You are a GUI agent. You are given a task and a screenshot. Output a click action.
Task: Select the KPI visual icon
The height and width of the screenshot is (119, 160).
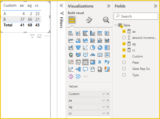[71, 62]
